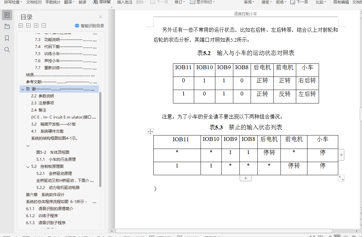
Task: Click 插入批注 insert comment button
Action: pyautogui.click(x=125, y=2)
